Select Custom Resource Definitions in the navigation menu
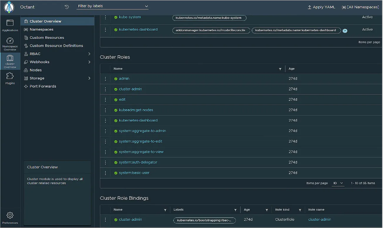The image size is (383, 228). (x=56, y=46)
